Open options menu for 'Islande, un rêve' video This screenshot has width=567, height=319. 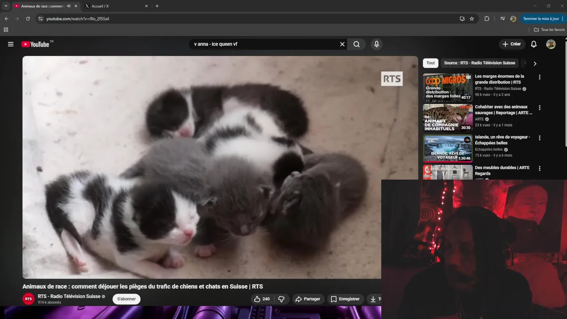tap(540, 138)
